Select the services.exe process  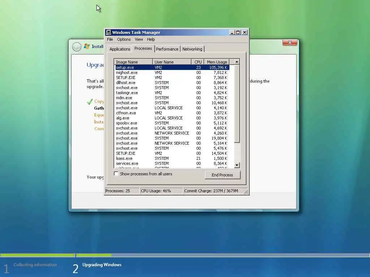pos(172,163)
